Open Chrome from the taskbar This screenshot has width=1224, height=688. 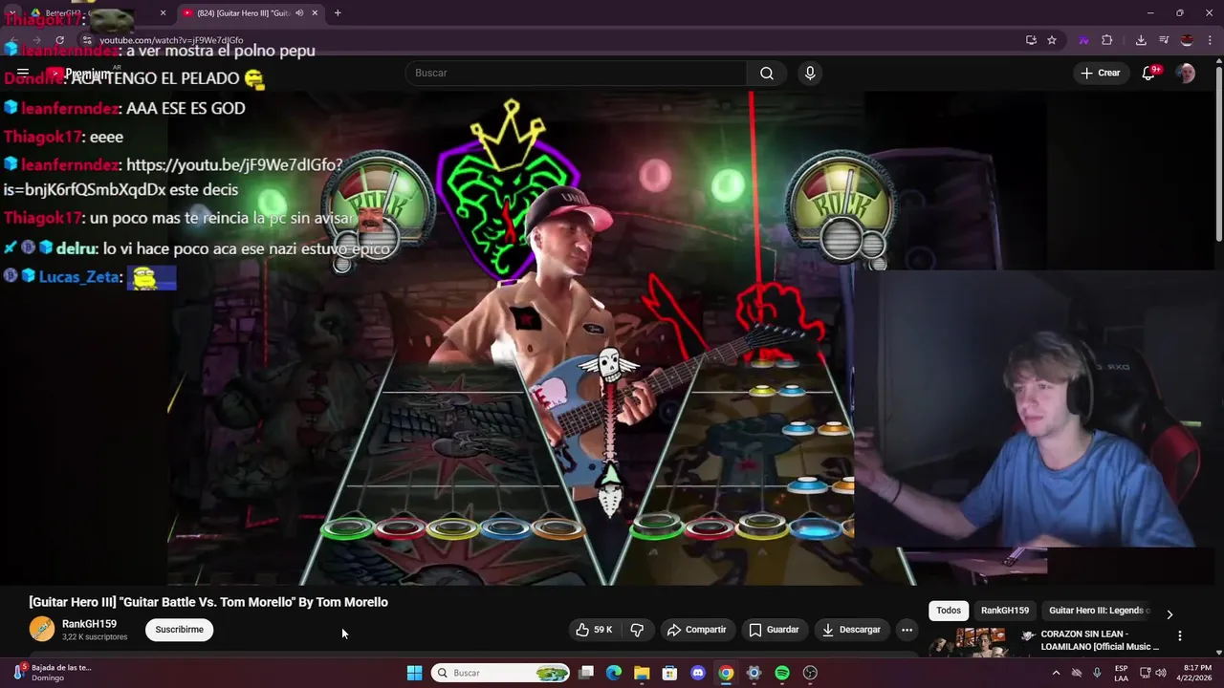726,673
